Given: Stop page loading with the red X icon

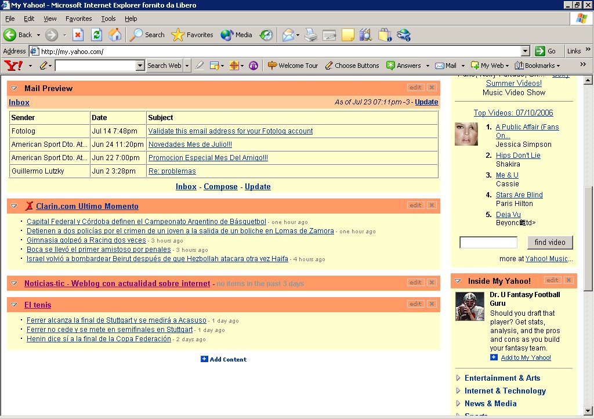Looking at the screenshot, I should click(x=78, y=35).
